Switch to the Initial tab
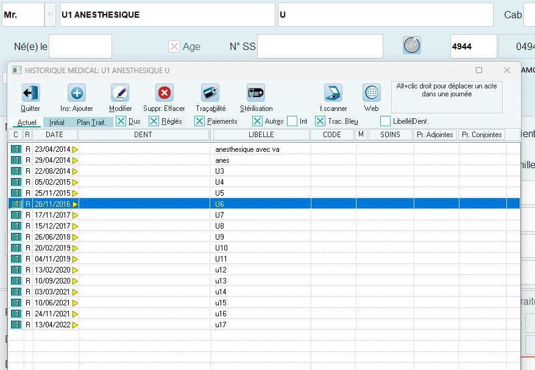 click(x=57, y=122)
